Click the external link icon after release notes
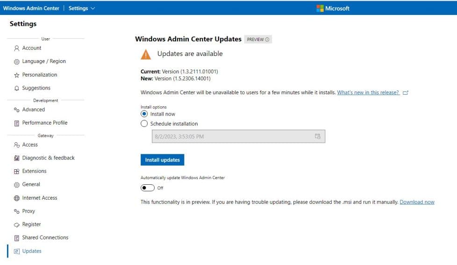457x265 pixels. coord(406,93)
